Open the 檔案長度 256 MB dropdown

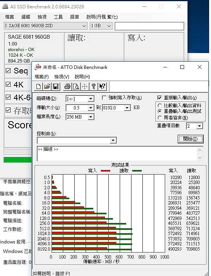click(x=91, y=117)
